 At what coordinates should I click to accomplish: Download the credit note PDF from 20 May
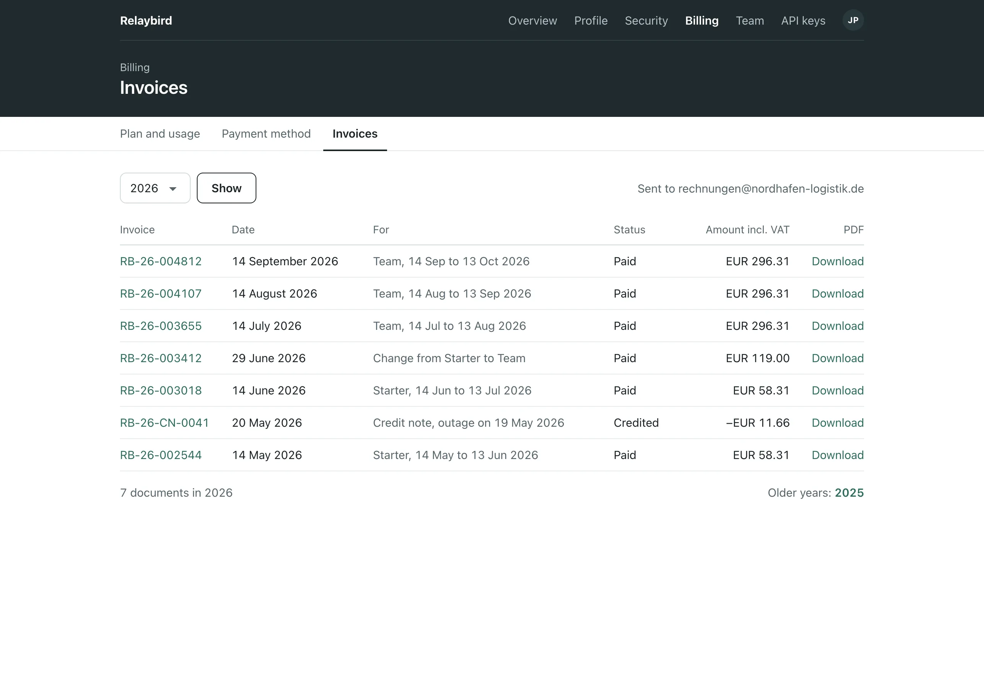click(838, 423)
